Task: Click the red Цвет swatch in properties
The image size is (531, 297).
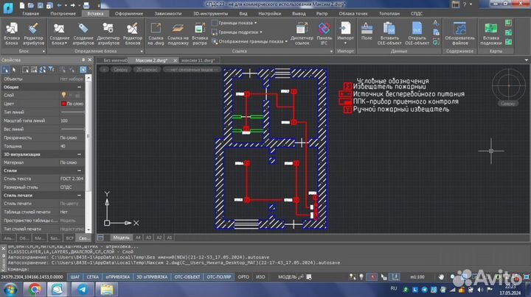Action: tap(63, 104)
